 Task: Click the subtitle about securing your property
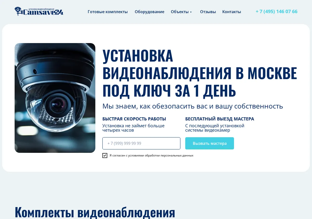[193, 106]
